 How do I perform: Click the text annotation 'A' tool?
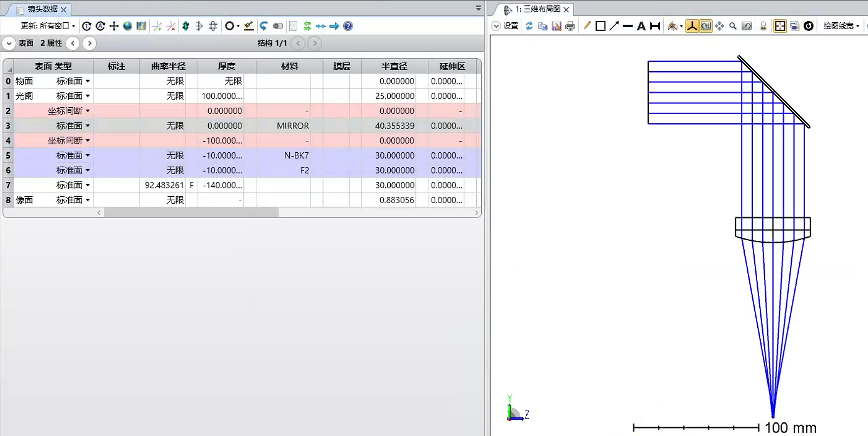pyautogui.click(x=641, y=26)
